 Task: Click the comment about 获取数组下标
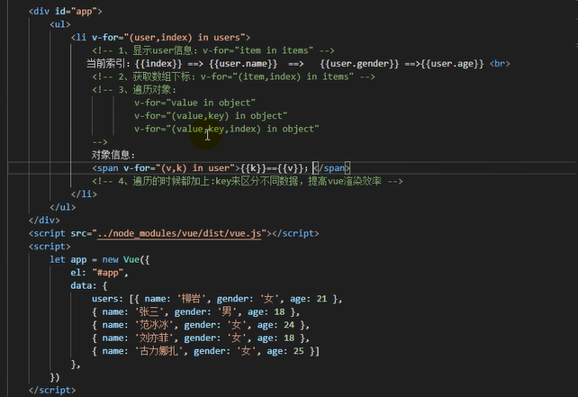(x=233, y=77)
